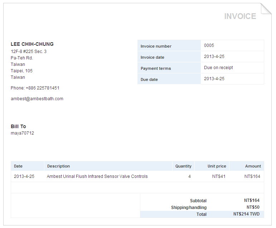Click the Description column header
276x228 pixels.
[x=58, y=166]
